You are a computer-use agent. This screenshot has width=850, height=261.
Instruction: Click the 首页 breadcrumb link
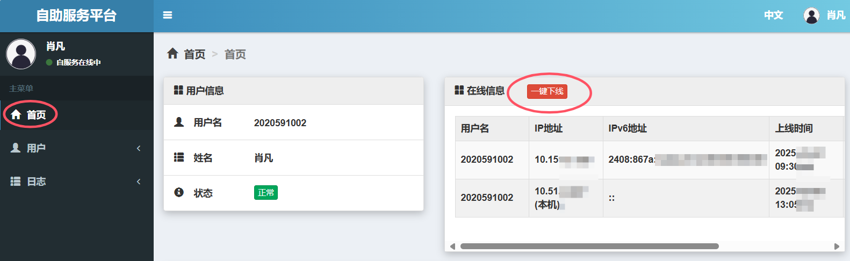(195, 54)
